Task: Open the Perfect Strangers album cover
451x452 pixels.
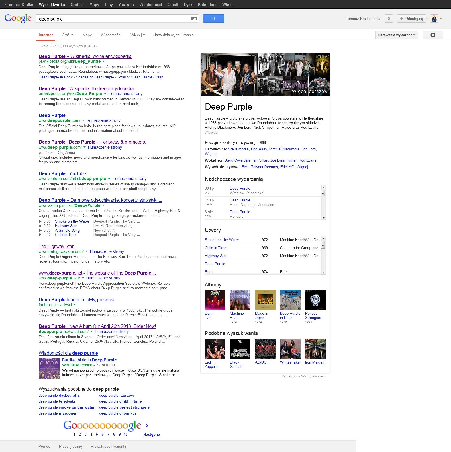Action: tap(315, 300)
